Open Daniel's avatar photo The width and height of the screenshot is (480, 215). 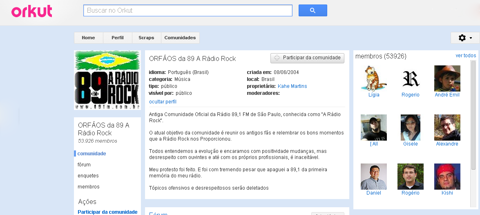click(x=374, y=177)
